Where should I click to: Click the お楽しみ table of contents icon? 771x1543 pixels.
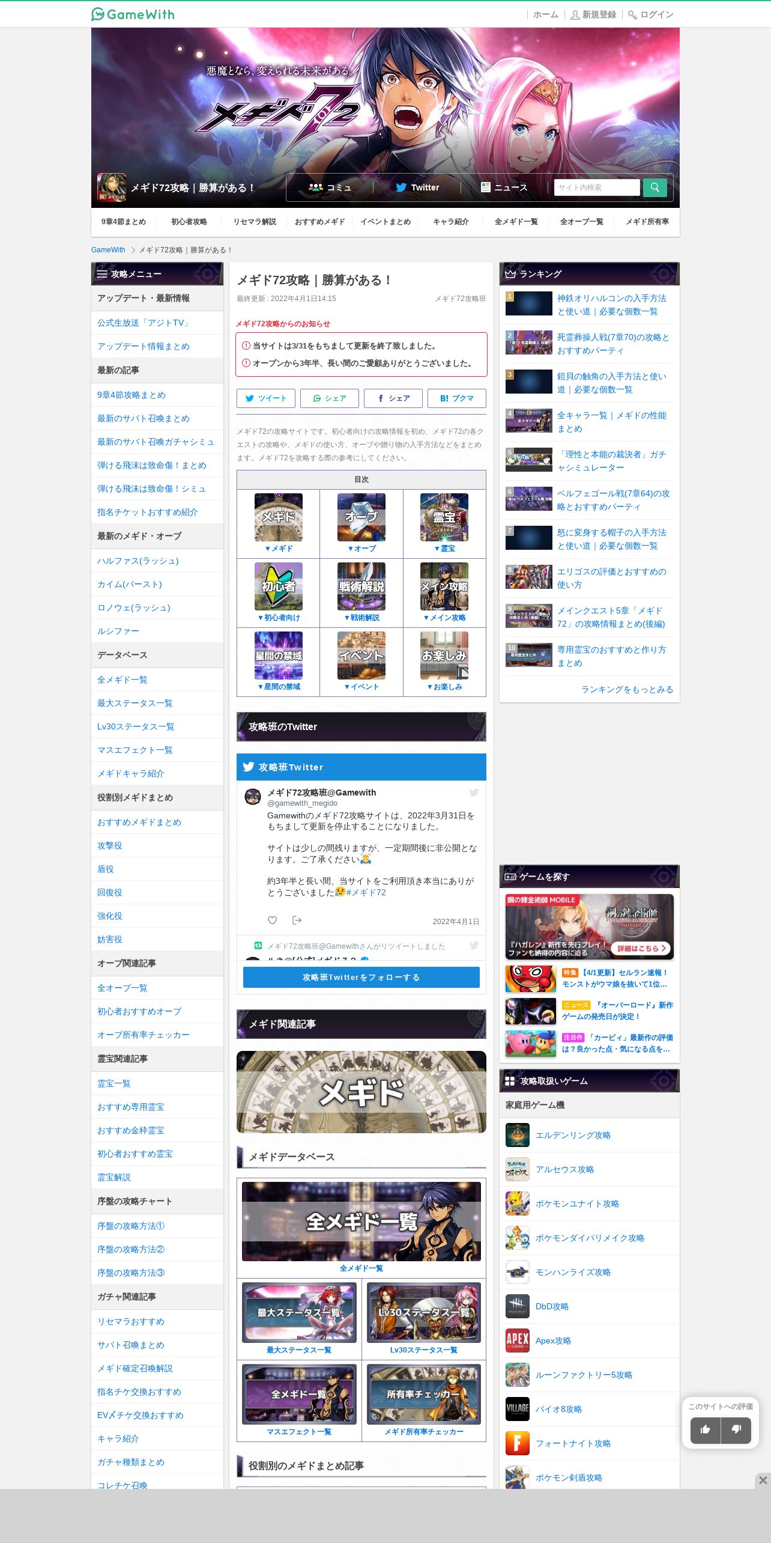pyautogui.click(x=444, y=656)
